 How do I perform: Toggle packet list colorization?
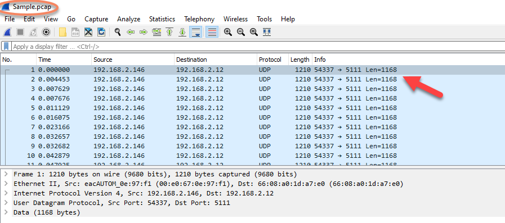212,32
